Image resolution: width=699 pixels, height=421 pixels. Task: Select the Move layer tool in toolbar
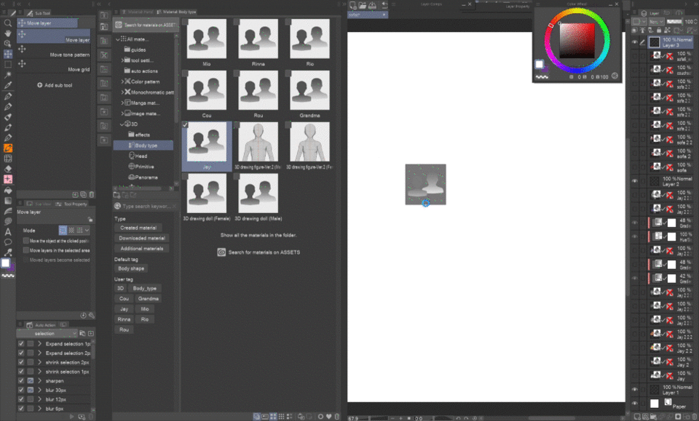point(7,55)
